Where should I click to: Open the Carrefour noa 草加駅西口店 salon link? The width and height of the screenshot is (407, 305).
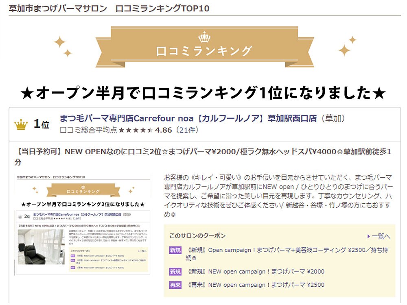pos(188,118)
